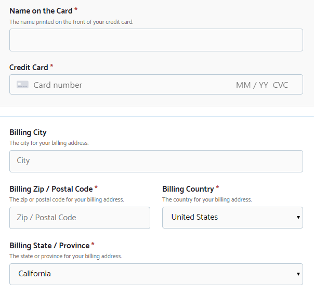Click the billing city help text

tap(49, 143)
